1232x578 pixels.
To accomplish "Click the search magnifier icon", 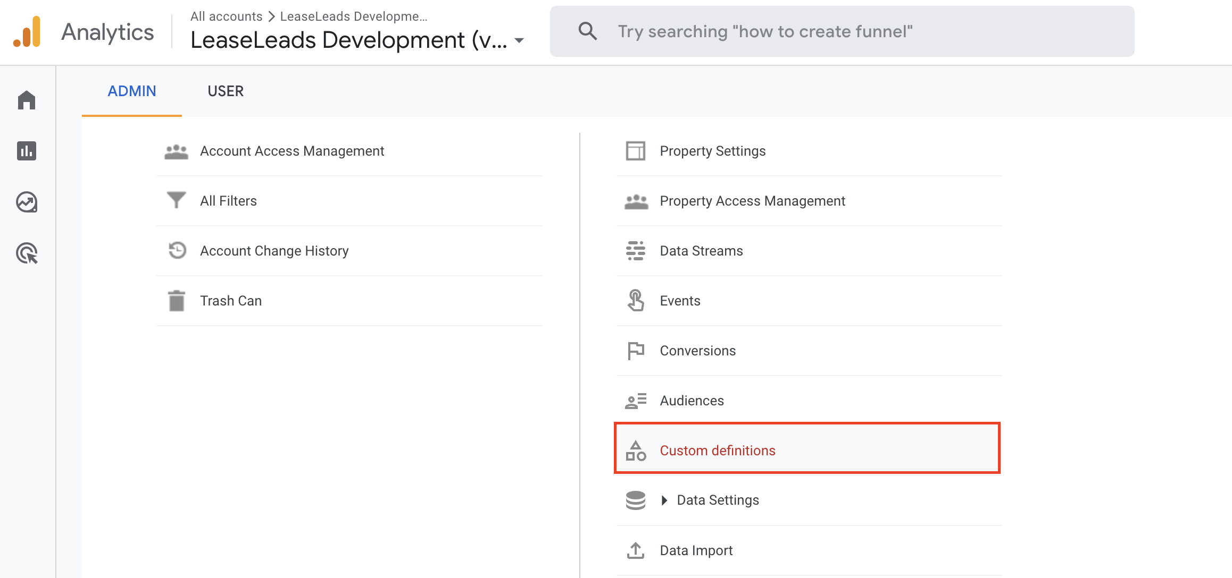I will click(587, 31).
